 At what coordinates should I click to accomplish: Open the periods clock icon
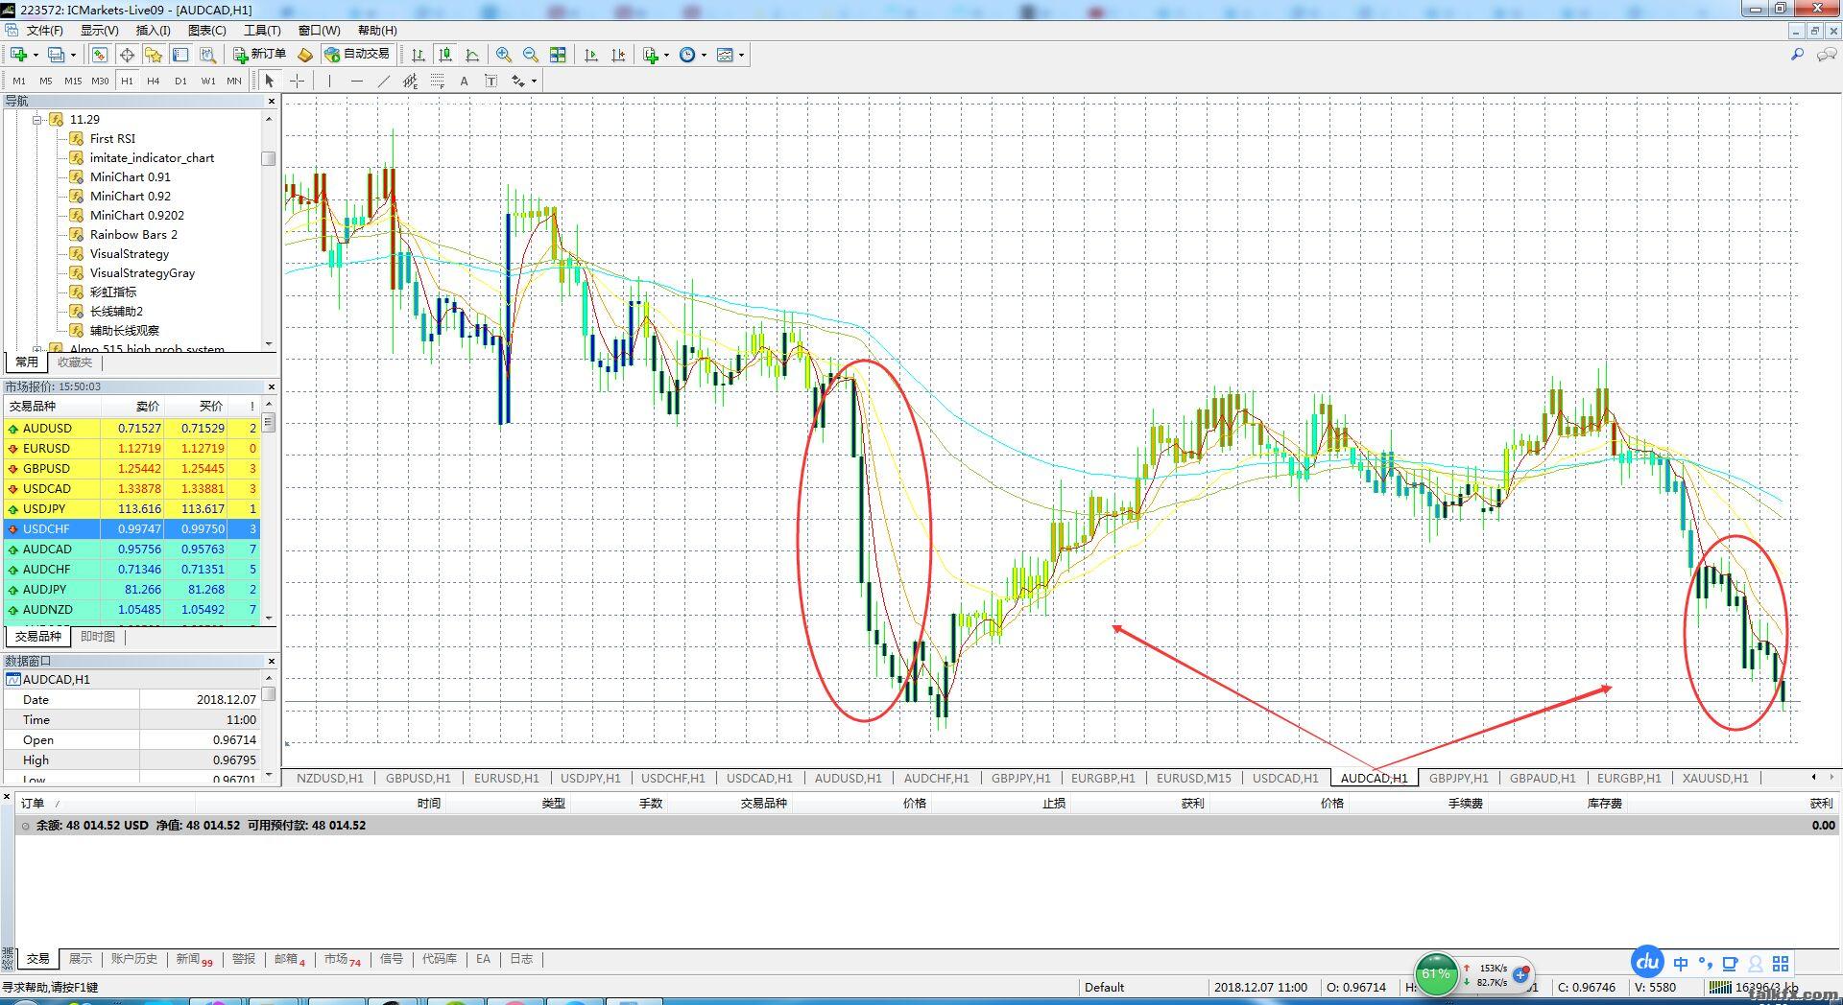point(687,55)
